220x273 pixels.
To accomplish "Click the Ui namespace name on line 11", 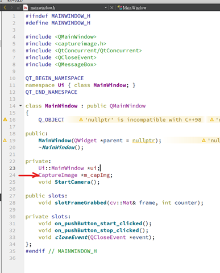I will tap(61, 85).
